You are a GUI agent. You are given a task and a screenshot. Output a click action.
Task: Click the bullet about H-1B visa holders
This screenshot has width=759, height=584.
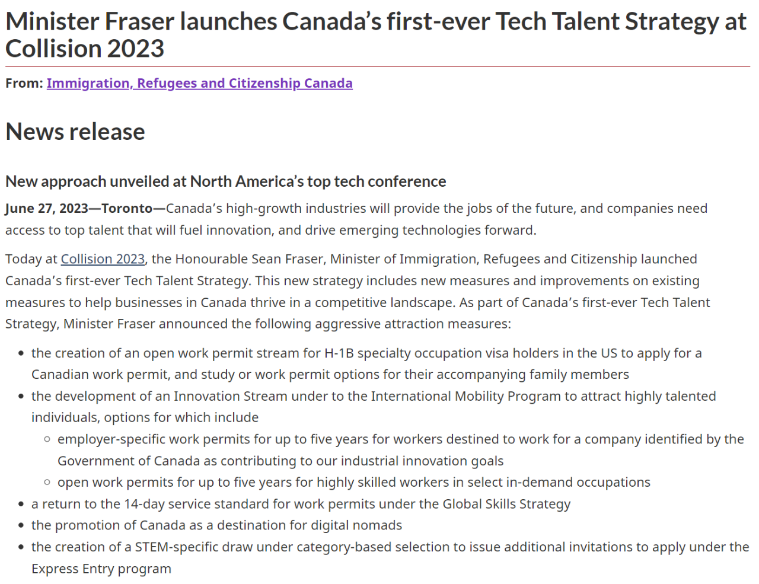click(x=366, y=354)
